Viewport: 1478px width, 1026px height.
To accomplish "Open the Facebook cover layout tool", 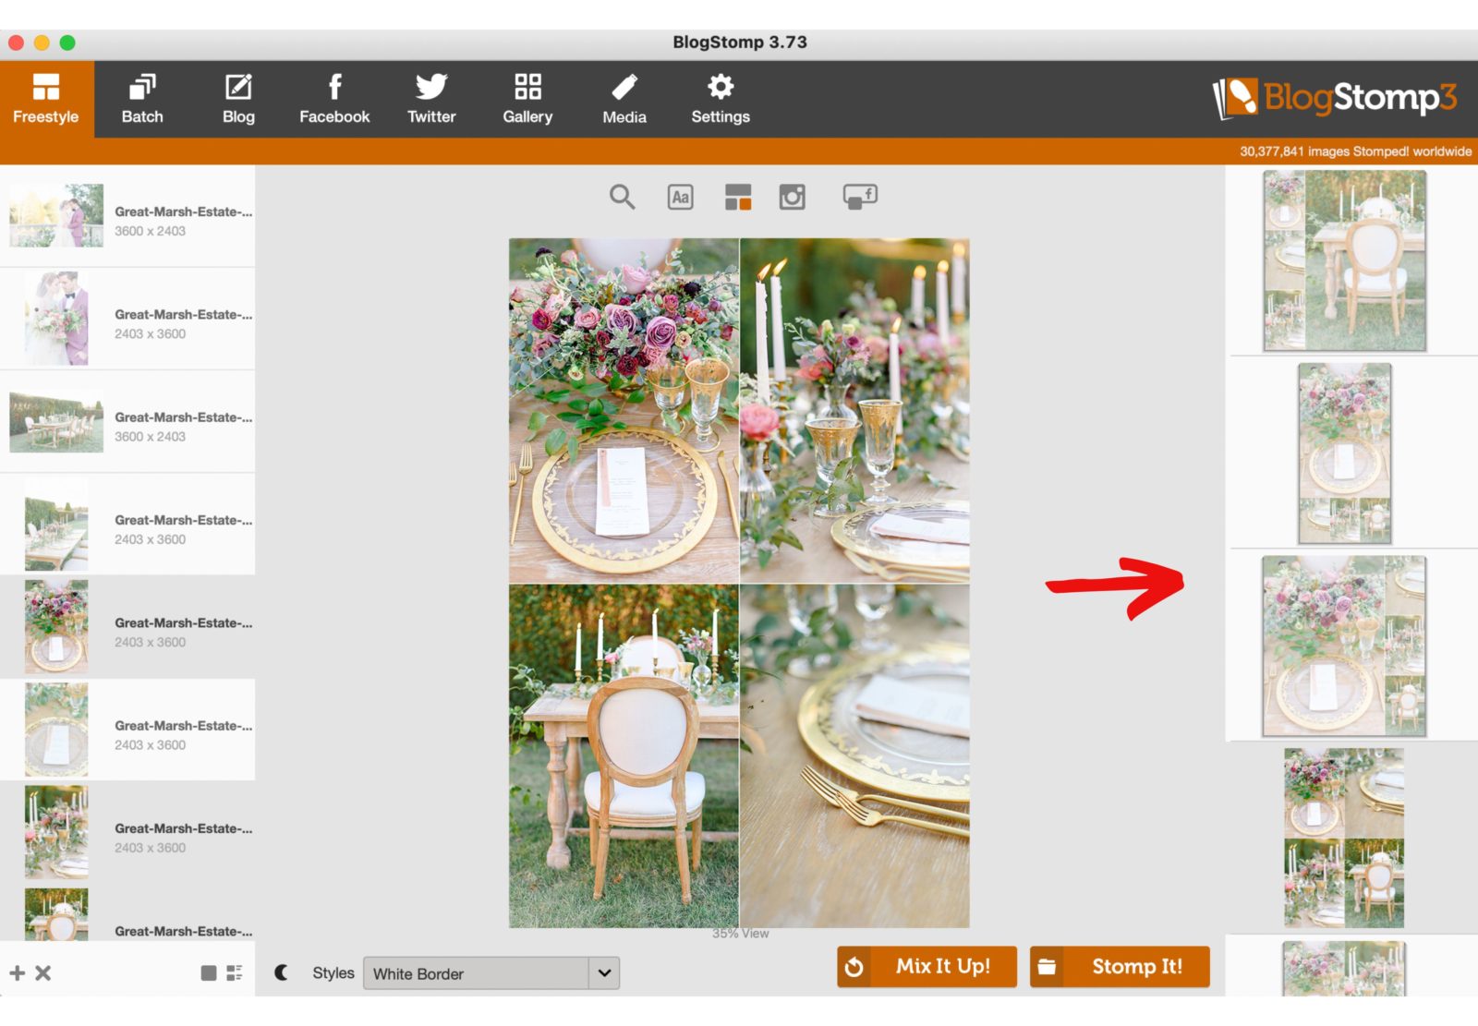I will click(859, 196).
